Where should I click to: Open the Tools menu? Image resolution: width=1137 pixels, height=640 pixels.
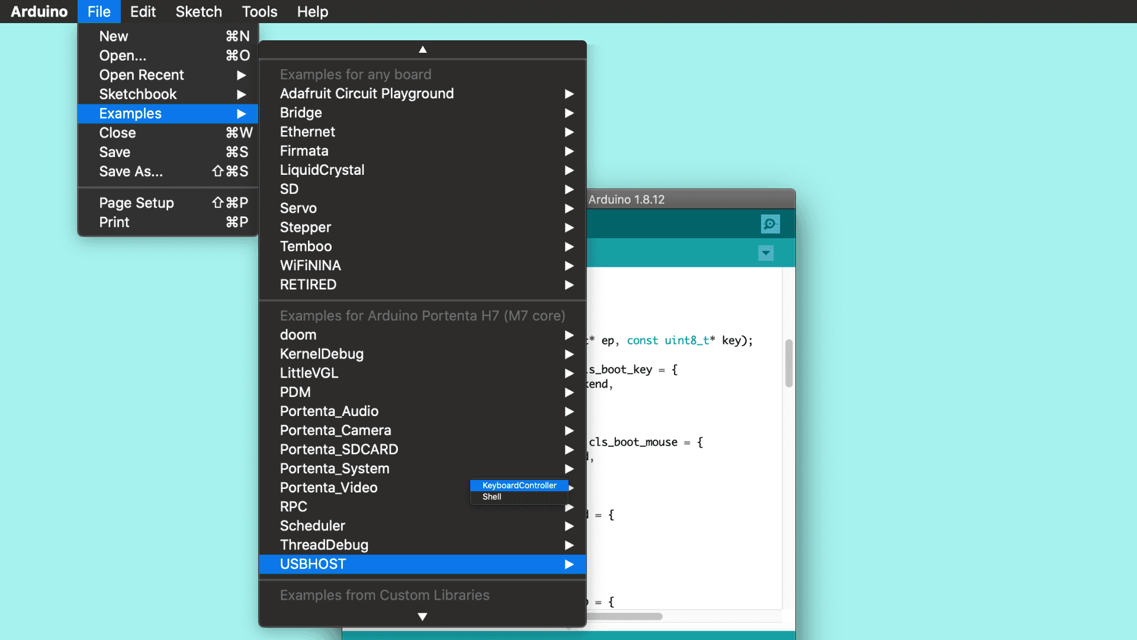[x=259, y=12]
